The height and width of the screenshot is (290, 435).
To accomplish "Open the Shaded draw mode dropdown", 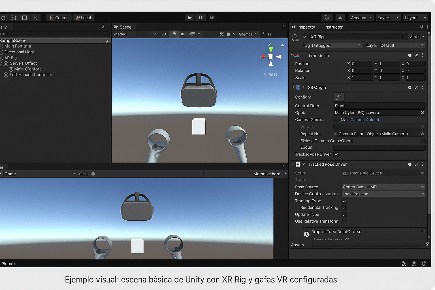I will pos(135,34).
